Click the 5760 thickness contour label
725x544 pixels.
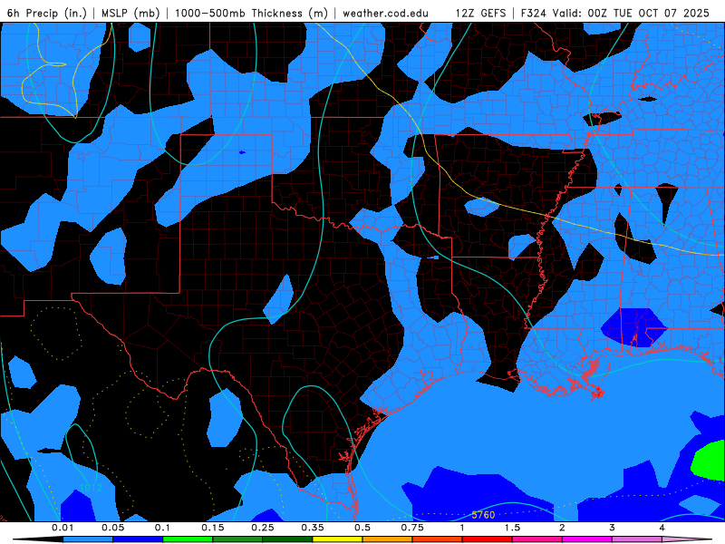(483, 515)
